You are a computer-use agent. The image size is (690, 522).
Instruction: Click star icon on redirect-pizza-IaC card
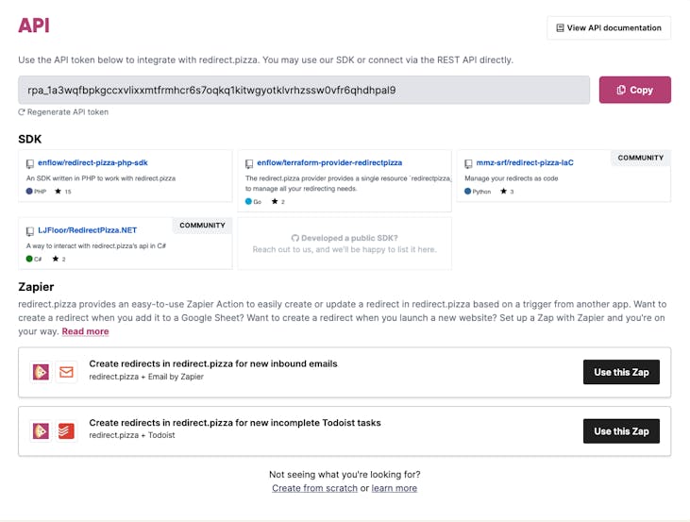click(503, 191)
